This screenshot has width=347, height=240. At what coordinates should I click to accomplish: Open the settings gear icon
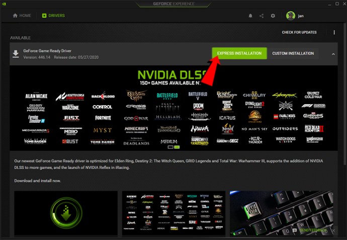tap(273, 16)
